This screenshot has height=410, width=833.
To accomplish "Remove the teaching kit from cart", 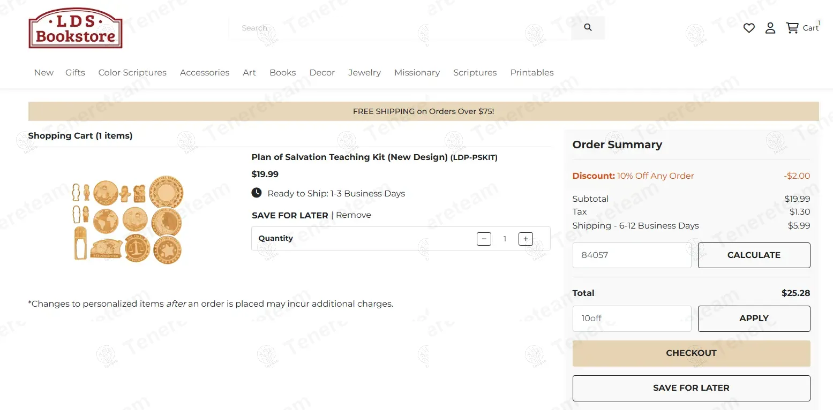I will pyautogui.click(x=354, y=215).
